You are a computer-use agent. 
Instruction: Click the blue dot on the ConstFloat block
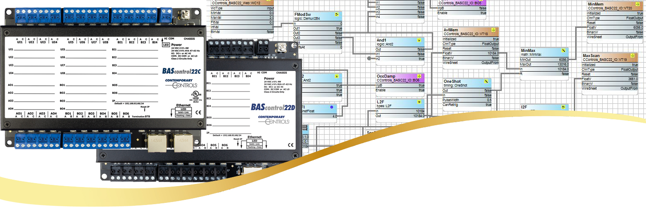click(331, 106)
